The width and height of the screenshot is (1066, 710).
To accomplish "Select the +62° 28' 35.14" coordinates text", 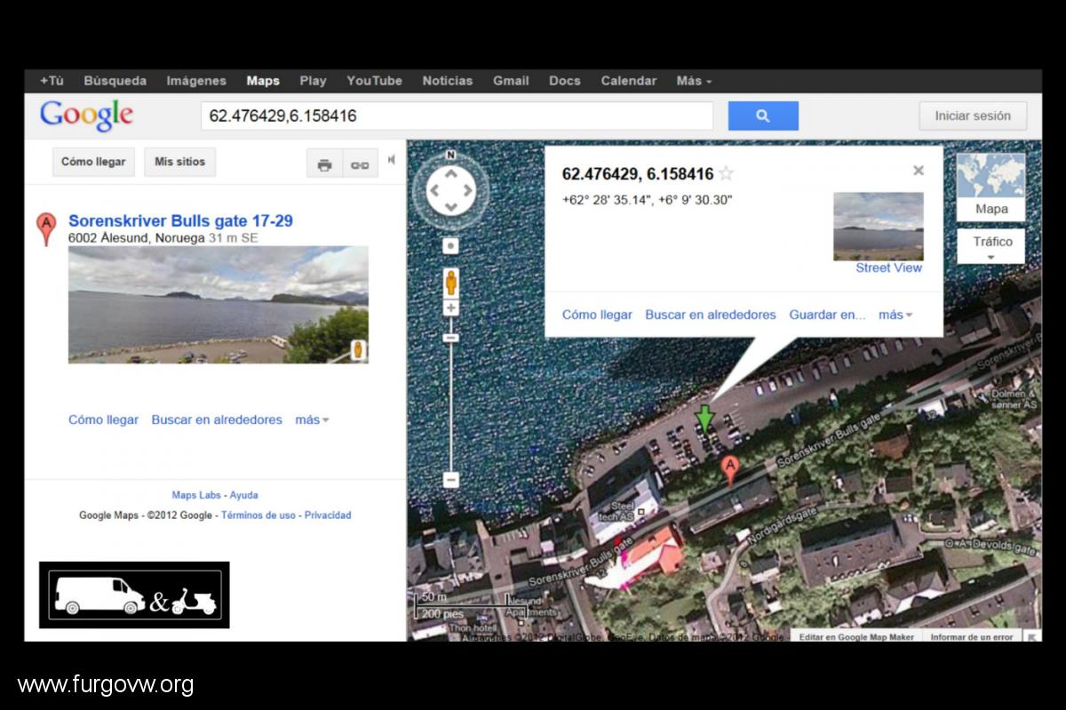I will click(x=647, y=200).
